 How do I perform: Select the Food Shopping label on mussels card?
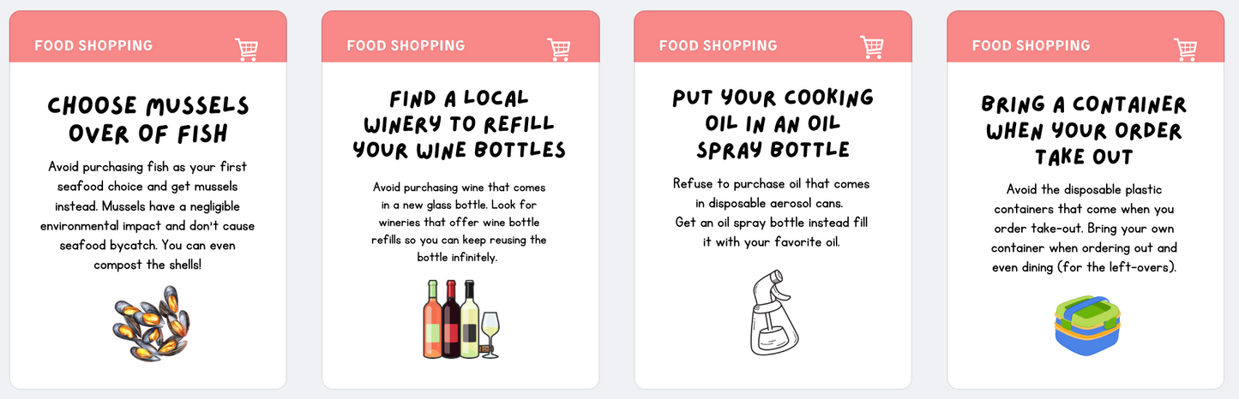[x=93, y=45]
